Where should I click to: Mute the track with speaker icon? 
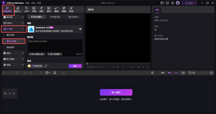coord(14,93)
